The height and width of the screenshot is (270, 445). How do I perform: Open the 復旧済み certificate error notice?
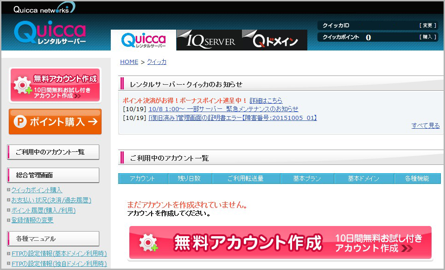pos(232,118)
